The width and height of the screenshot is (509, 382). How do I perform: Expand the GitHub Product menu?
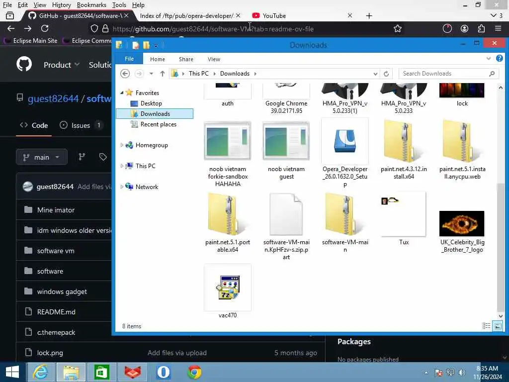61,65
